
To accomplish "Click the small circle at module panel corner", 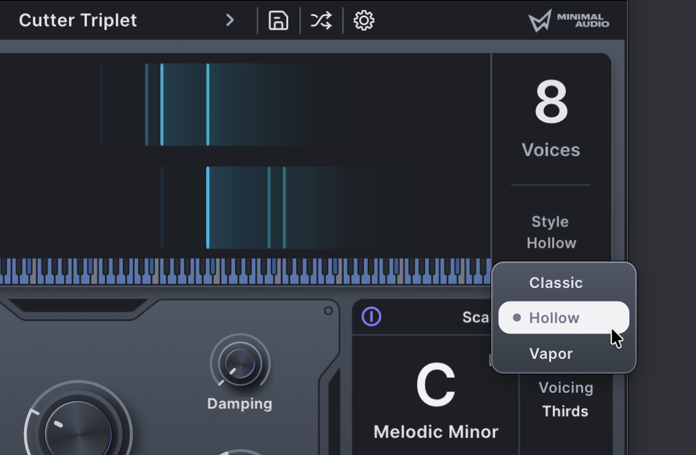I will click(x=328, y=310).
